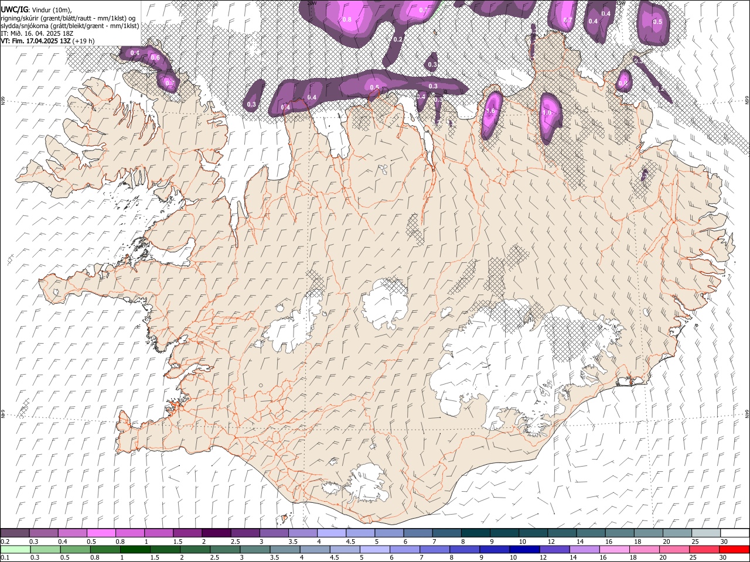
Task: Click the 'Vindur (10m)' title text
Action: 51,10
